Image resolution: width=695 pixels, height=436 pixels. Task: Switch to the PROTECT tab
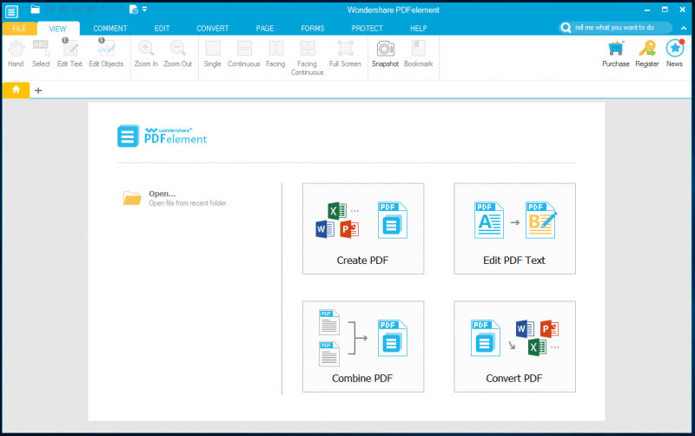(x=367, y=29)
